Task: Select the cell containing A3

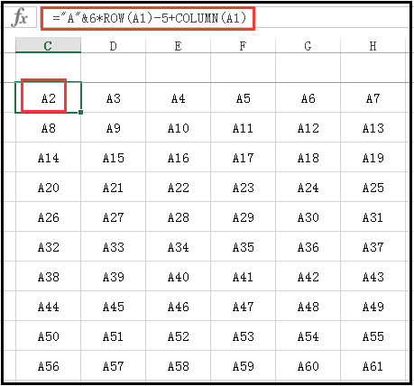Action: (113, 97)
